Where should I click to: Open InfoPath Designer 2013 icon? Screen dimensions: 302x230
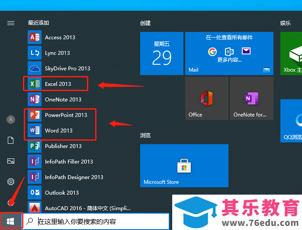35,177
